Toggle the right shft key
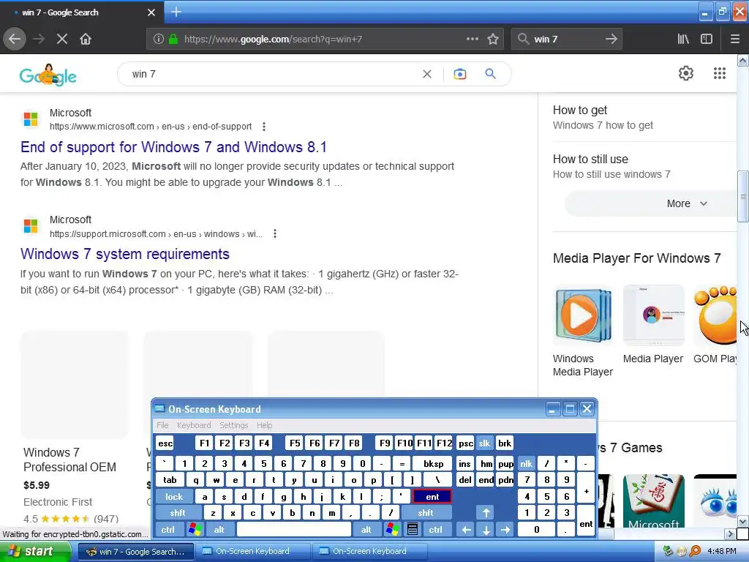 tap(426, 513)
